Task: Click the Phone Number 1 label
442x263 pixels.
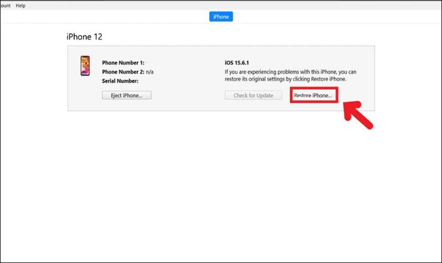Action: [123, 63]
